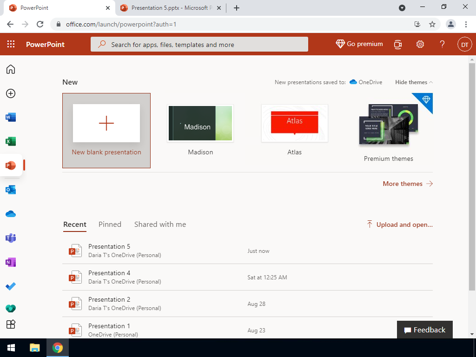Choose the Atlas theme thumbnail
476x357 pixels.
294,123
